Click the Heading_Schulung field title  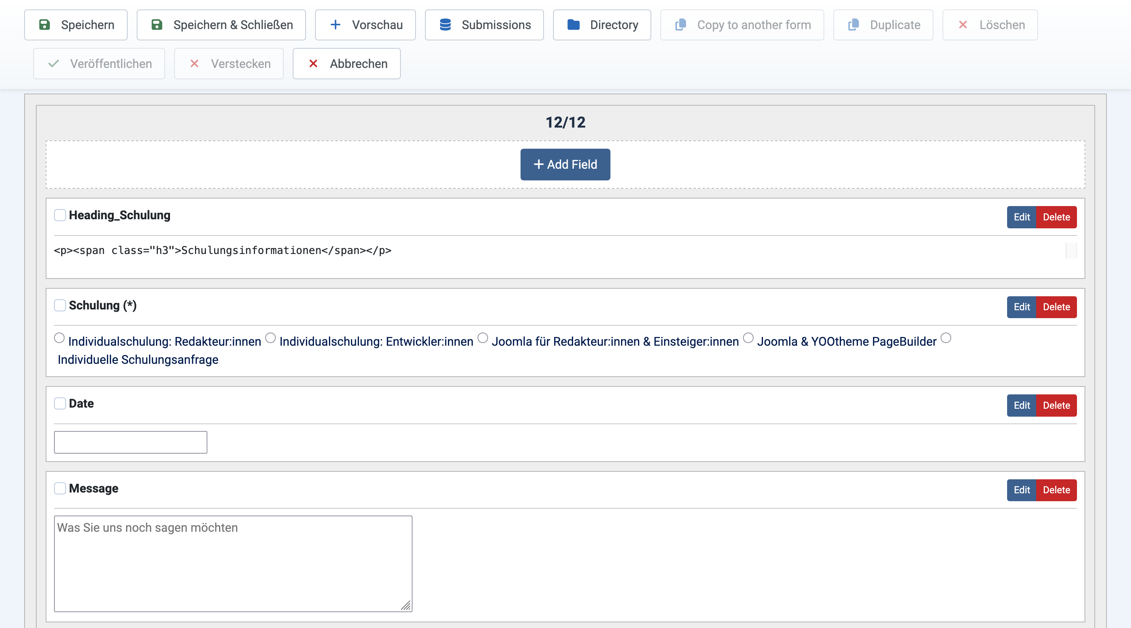(119, 215)
